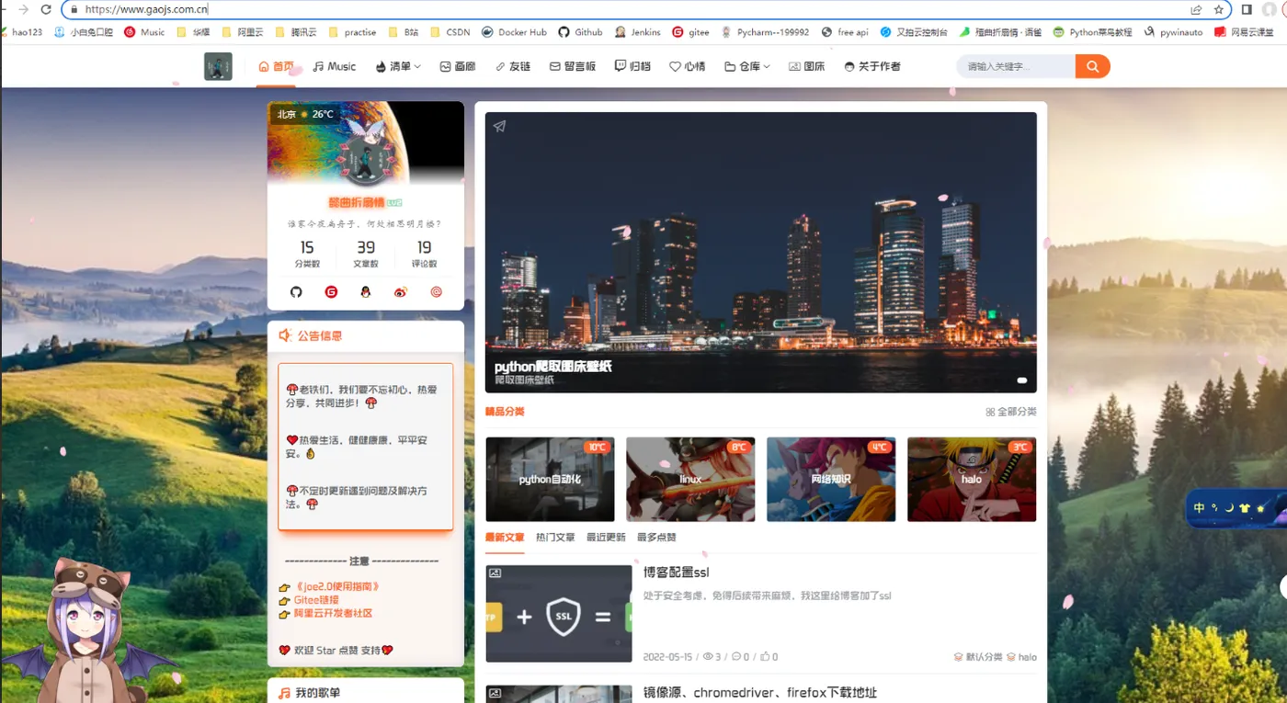The width and height of the screenshot is (1287, 703).
Task: Click the star icon on the floating widget
Action: pyautogui.click(x=1260, y=508)
